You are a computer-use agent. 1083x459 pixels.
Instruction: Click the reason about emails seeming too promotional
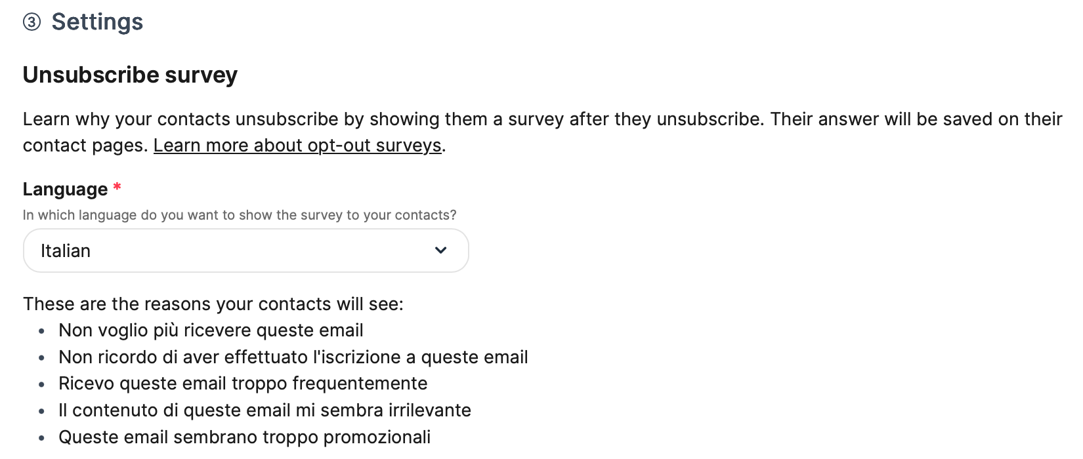coord(244,437)
